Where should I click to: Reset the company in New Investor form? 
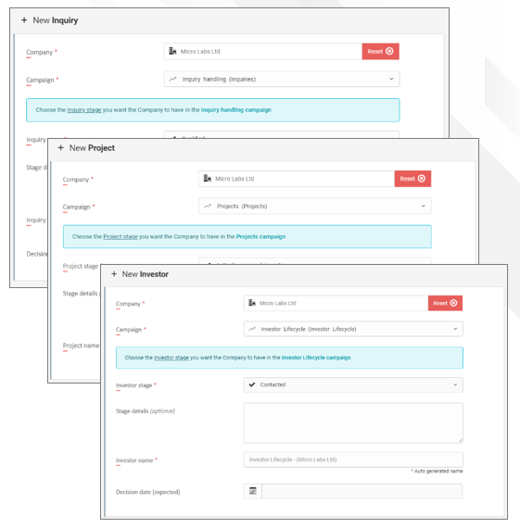(x=445, y=303)
